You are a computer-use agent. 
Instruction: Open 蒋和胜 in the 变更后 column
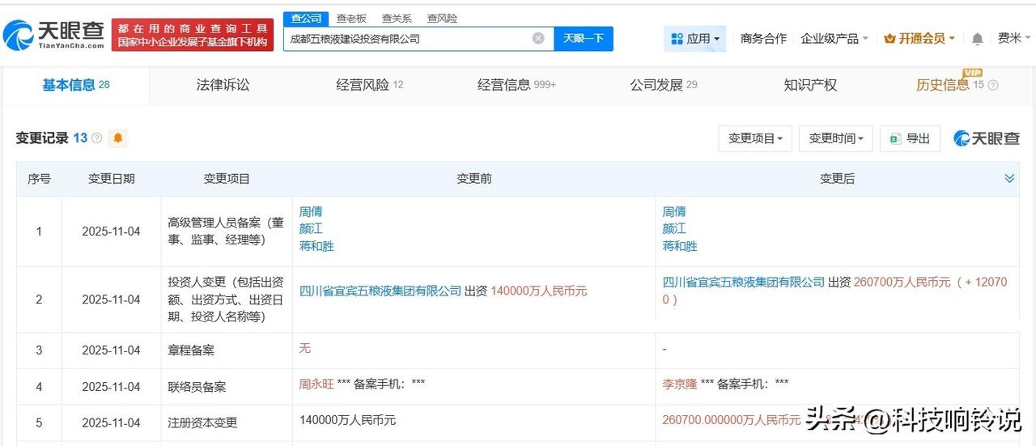tap(680, 246)
